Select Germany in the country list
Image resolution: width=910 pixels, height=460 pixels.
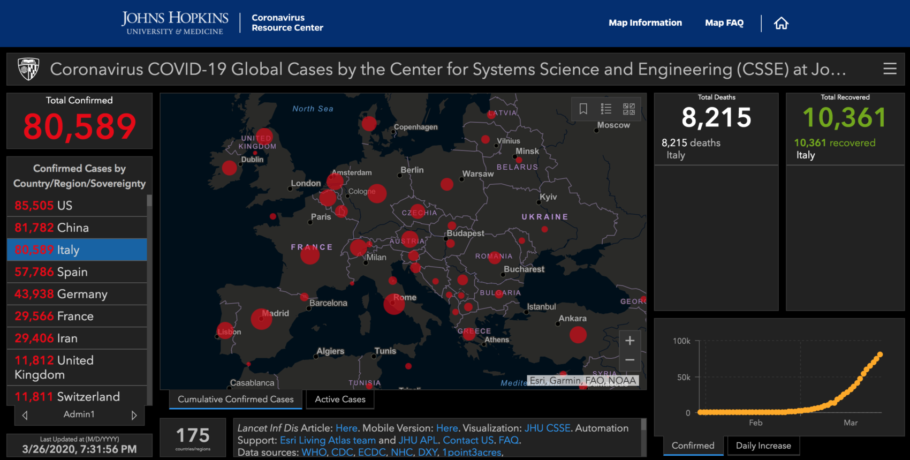point(77,294)
